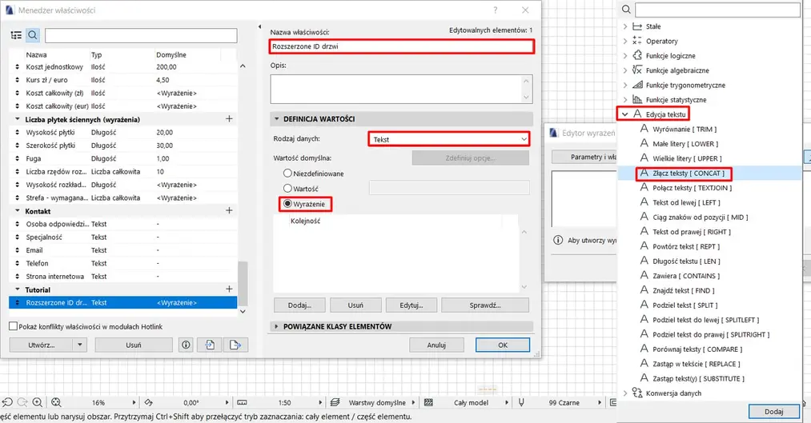Collapse the Tutorial property group
The height and width of the screenshot is (423, 811).
[x=17, y=289]
